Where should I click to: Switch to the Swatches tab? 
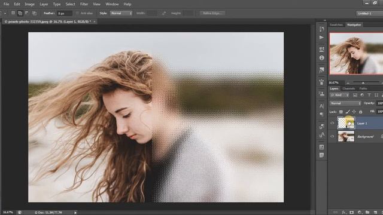coord(336,25)
